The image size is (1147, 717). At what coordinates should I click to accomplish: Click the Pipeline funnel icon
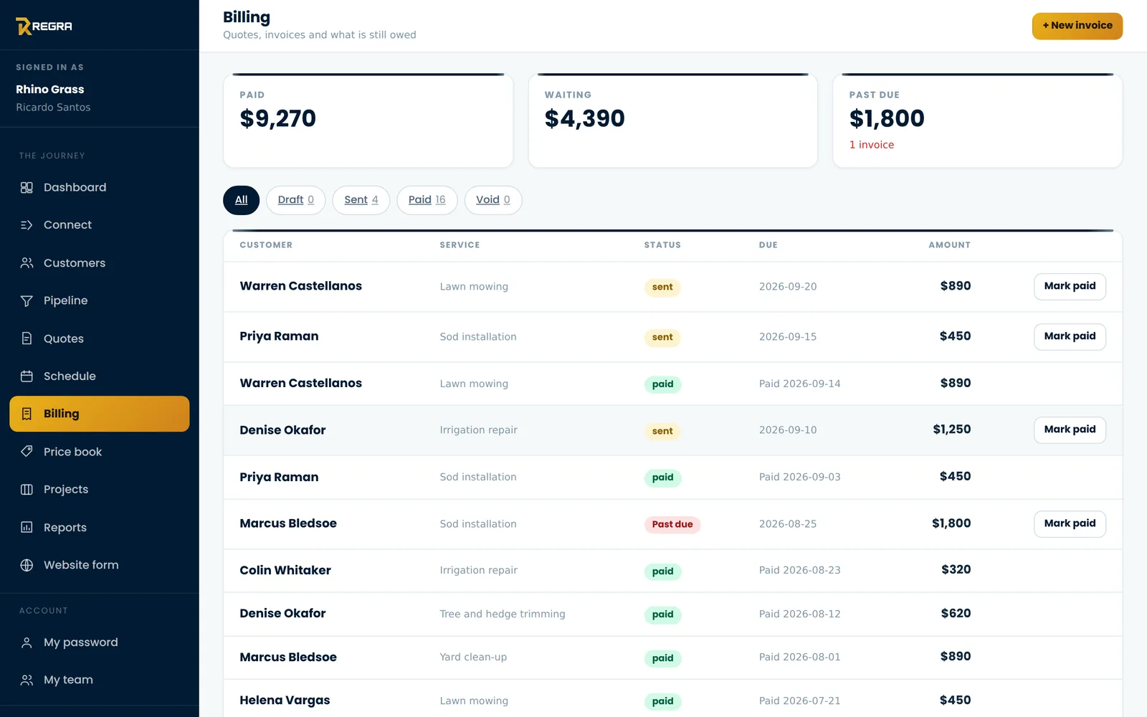(x=27, y=300)
